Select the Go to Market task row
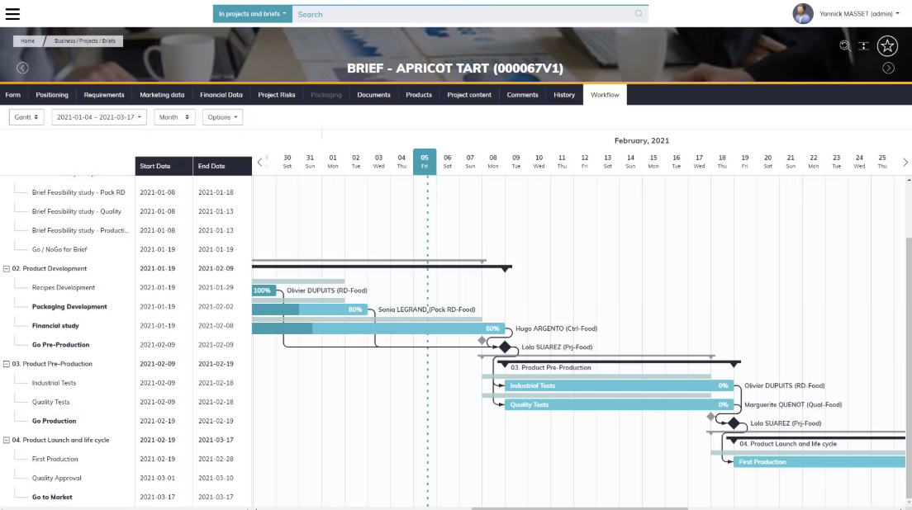912x510 pixels. (126, 498)
